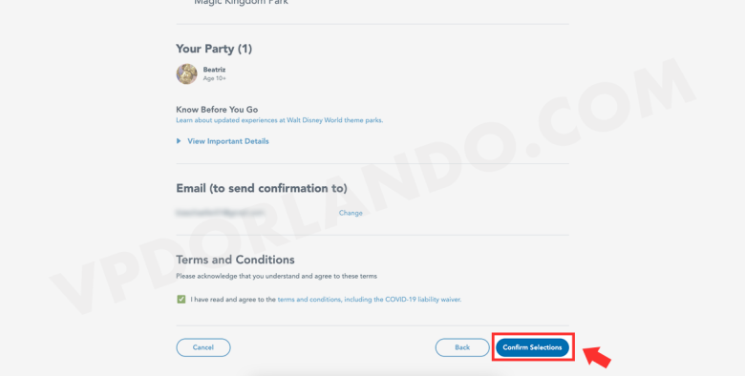Viewport: 745px width, 376px height.
Task: Click the Know Before You Go heading
Action: click(217, 110)
